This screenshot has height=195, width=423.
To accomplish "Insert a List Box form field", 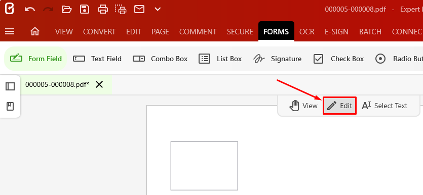I will 220,59.
